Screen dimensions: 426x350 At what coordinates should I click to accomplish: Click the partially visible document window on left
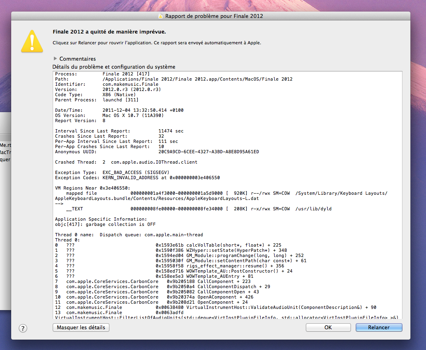click(5, 152)
